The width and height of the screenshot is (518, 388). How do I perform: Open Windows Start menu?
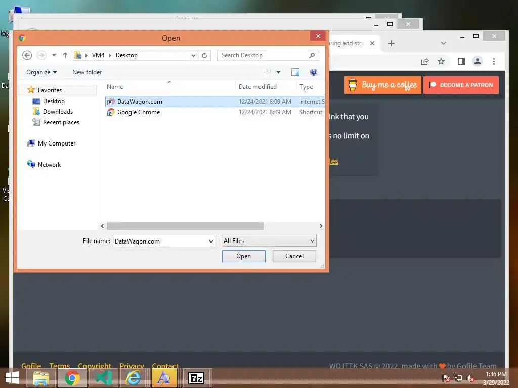pos(12,378)
